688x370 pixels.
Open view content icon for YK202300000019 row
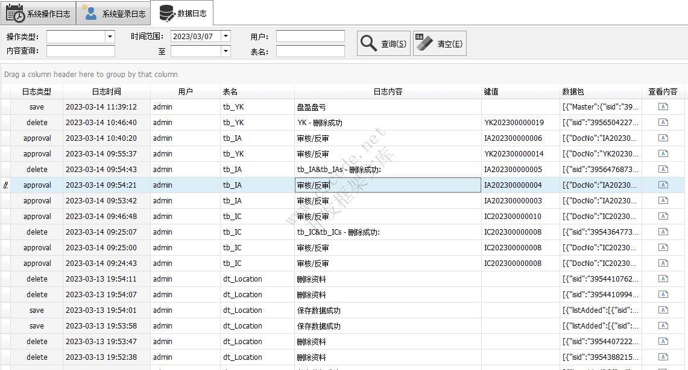click(x=663, y=123)
